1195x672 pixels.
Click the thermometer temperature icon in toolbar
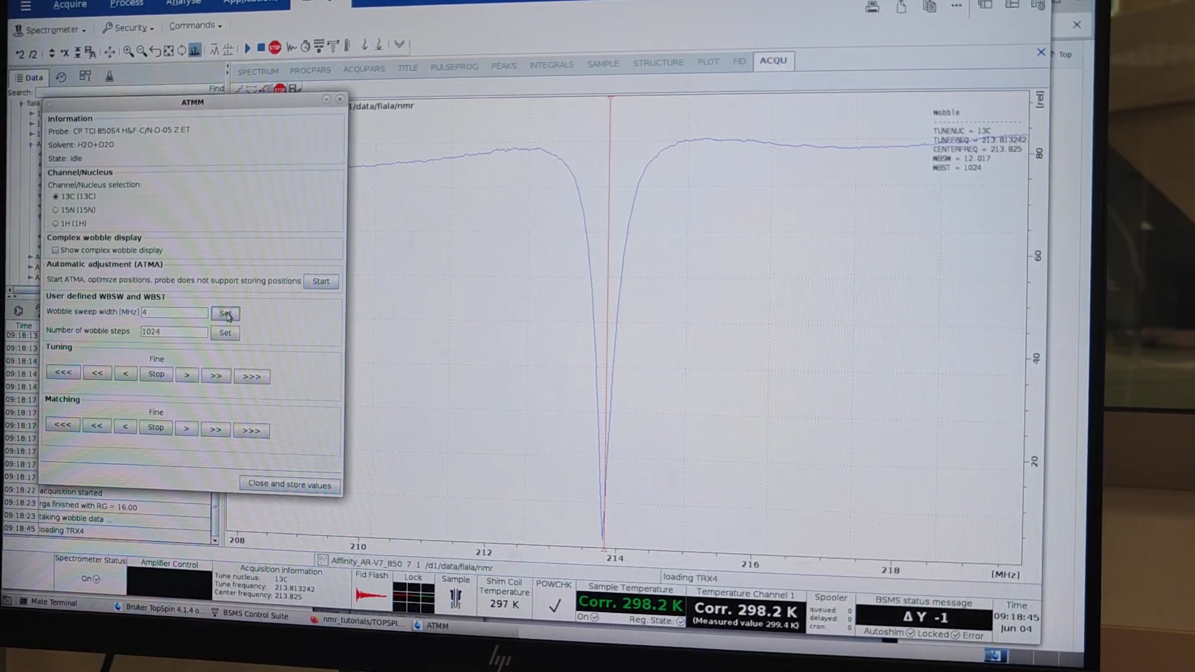pos(347,46)
